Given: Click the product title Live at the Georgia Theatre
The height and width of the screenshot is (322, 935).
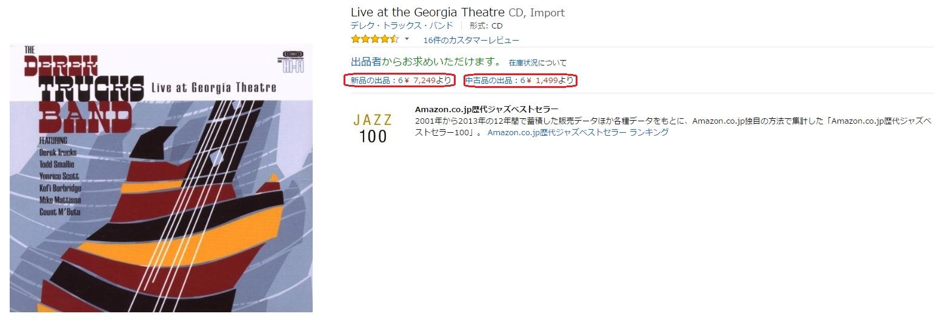Looking at the screenshot, I should click(x=428, y=12).
